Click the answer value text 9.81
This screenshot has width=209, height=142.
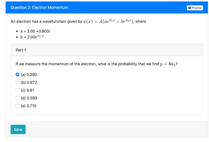pos(30,90)
